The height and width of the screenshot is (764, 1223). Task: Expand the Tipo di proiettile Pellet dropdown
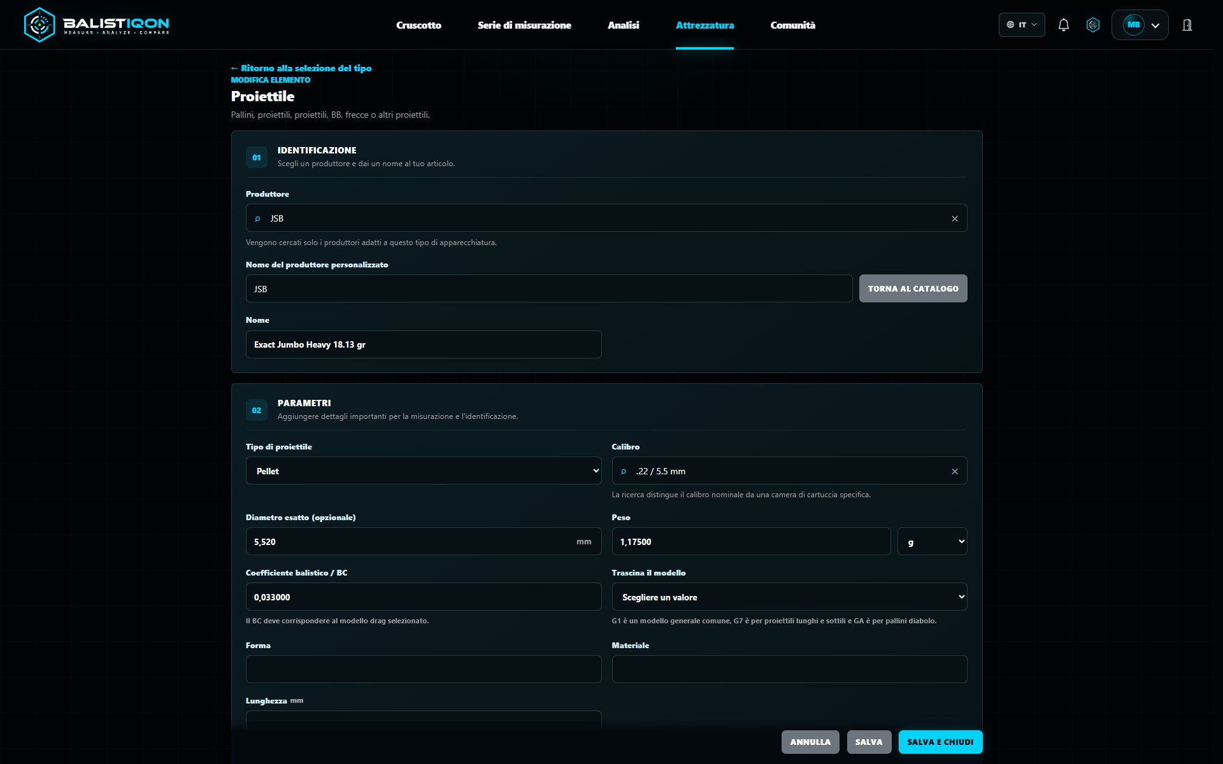424,470
